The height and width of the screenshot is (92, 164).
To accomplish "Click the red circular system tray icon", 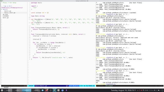I will coord(141,90).
